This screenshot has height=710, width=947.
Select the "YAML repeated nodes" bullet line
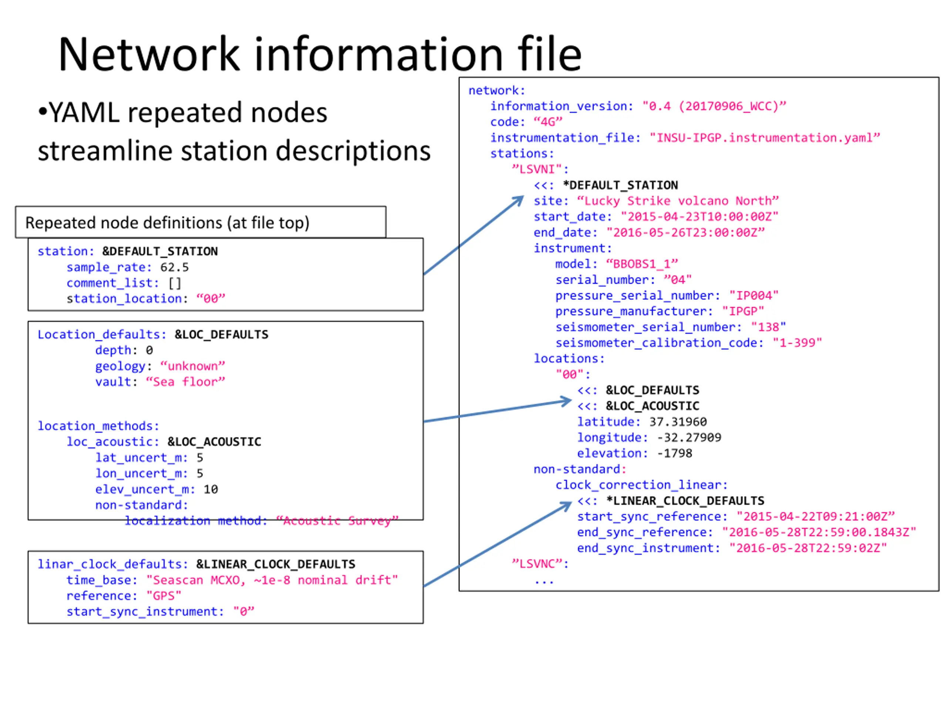coord(183,113)
